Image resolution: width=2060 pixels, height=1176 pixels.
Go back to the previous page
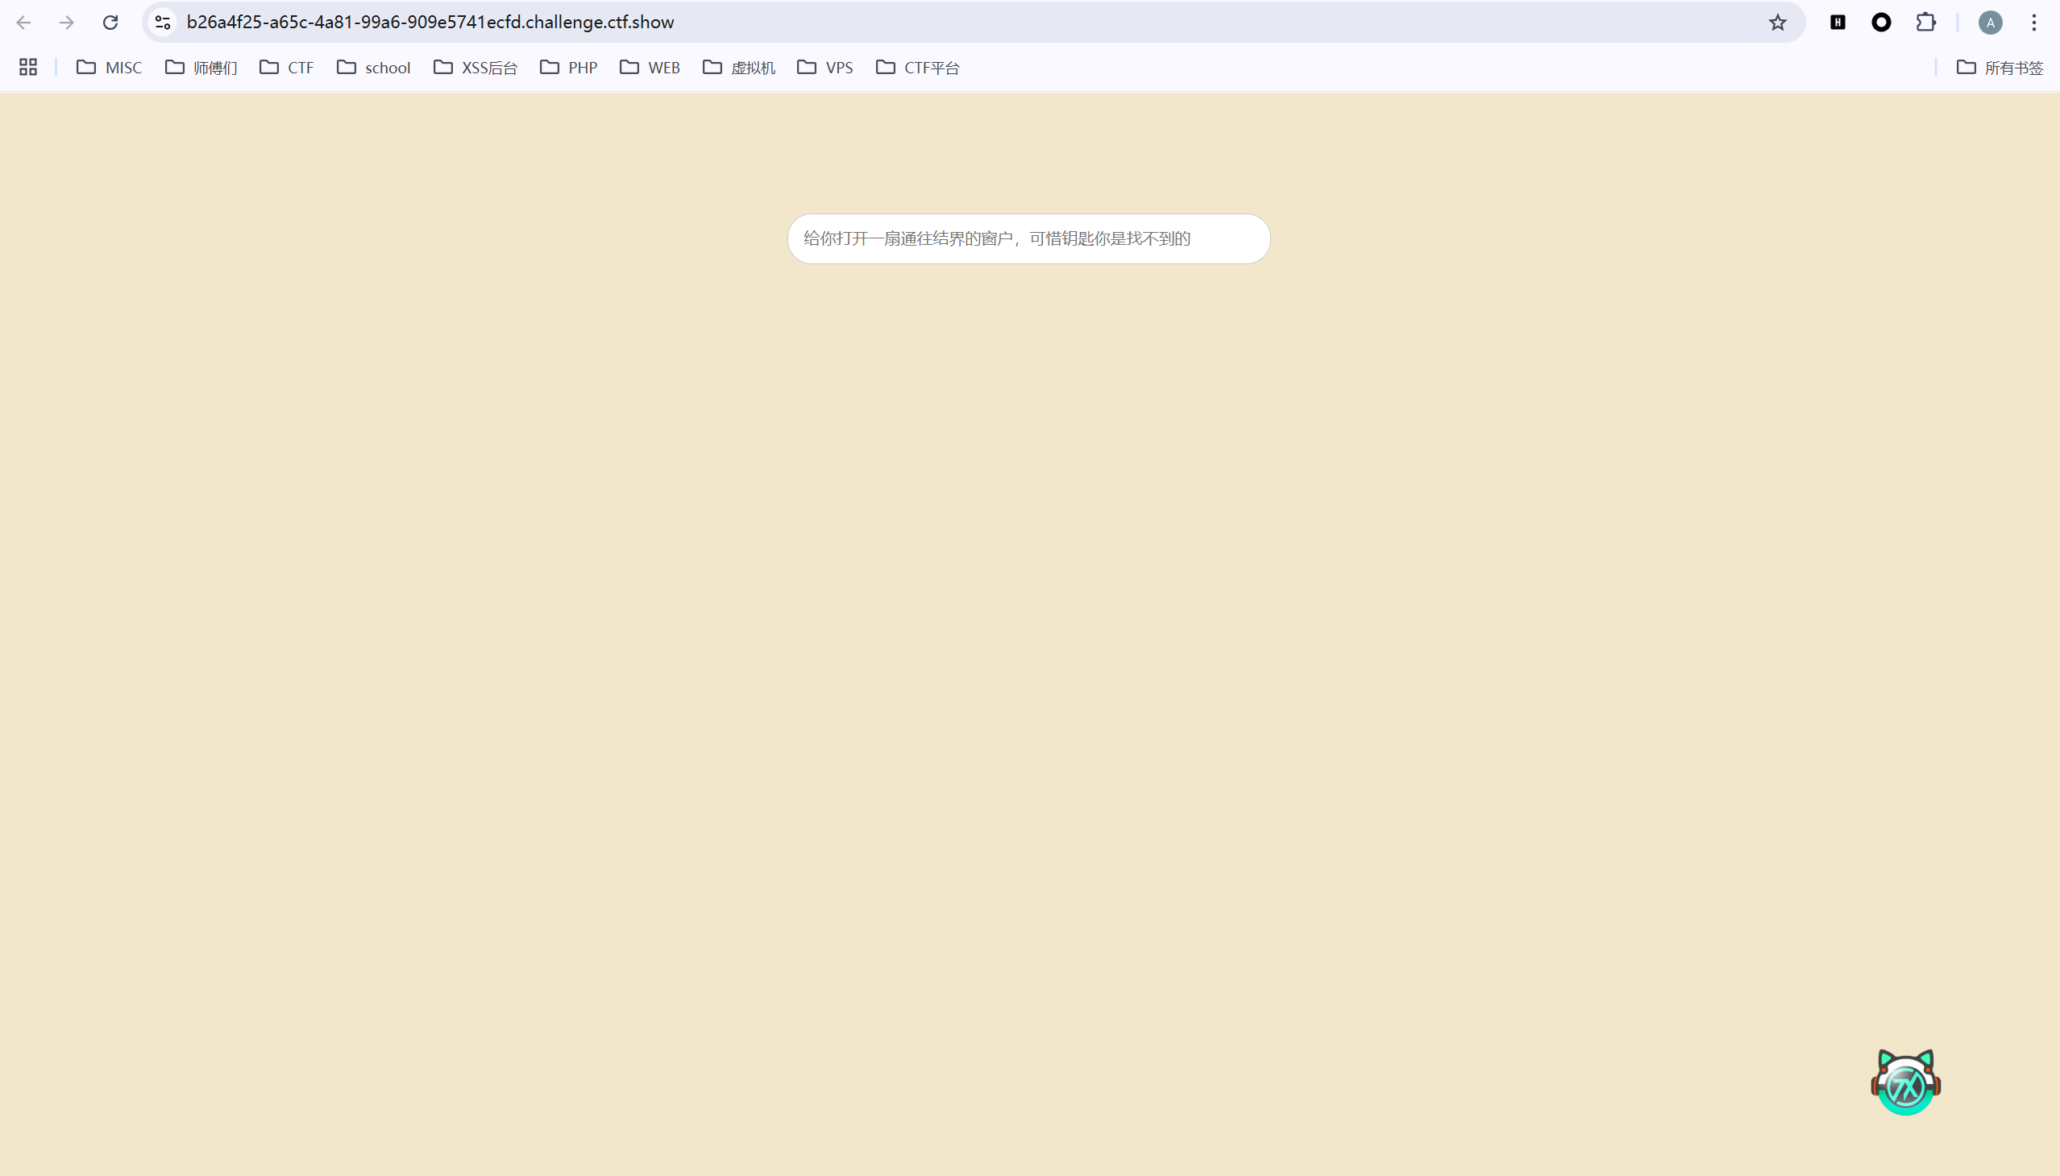click(24, 22)
